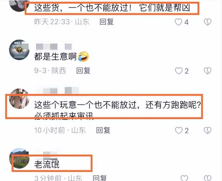The height and width of the screenshot is (181, 222).
Task: Like the comment posted 昨天 22:33
Action: pyautogui.click(x=178, y=22)
